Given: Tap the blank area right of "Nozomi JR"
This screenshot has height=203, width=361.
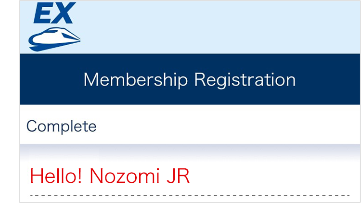Looking at the screenshot, I should (270, 177).
